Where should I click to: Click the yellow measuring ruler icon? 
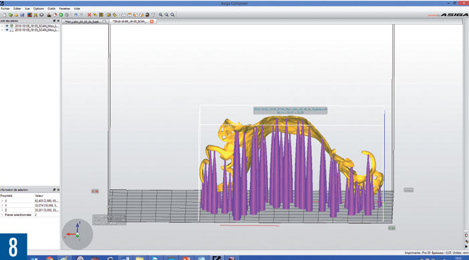pyautogui.click(x=115, y=15)
